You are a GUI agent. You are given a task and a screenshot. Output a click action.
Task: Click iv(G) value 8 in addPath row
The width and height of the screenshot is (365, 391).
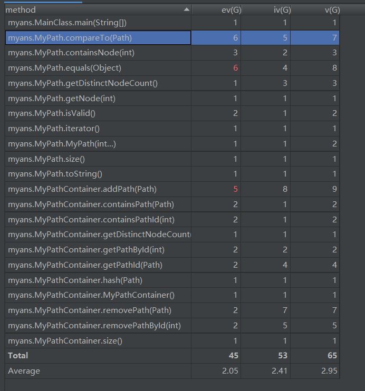point(285,189)
